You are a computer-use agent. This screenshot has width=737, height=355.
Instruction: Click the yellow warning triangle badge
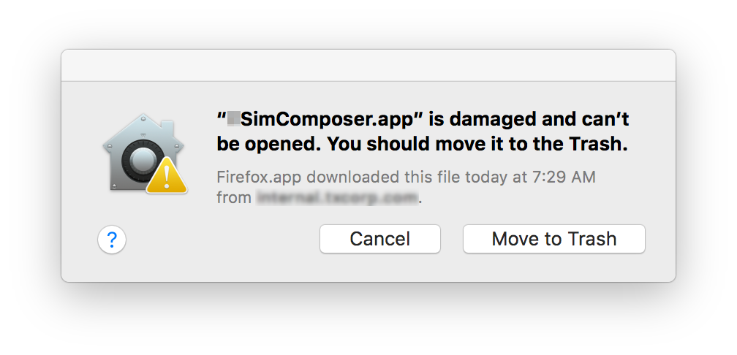pyautogui.click(x=167, y=177)
